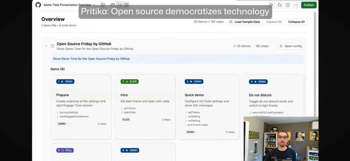
Task: Click the green Publish button
Action: (309, 5)
